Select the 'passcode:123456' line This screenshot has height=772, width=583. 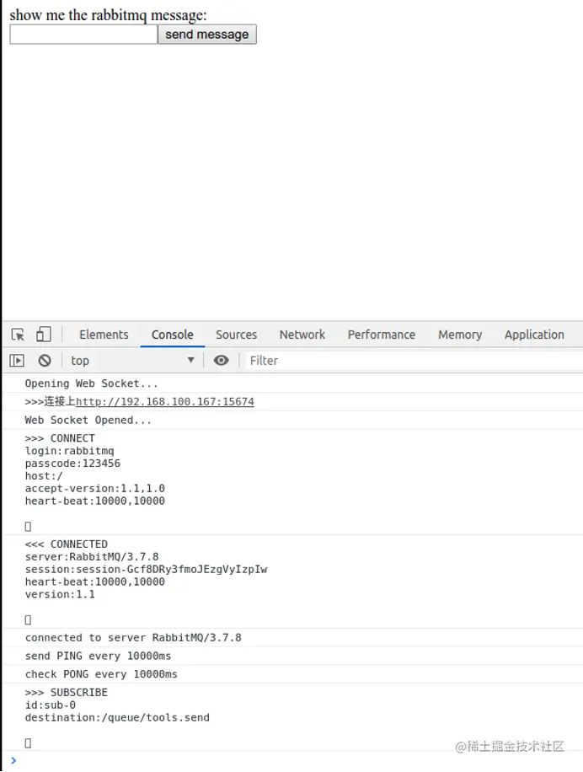[x=72, y=464]
